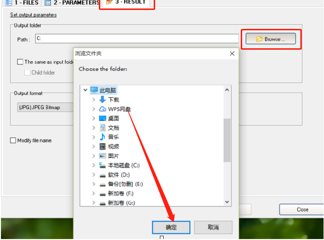324x240 pixels.
Task: Open the JPEG Bitmap output format dropdown
Action: (45, 107)
